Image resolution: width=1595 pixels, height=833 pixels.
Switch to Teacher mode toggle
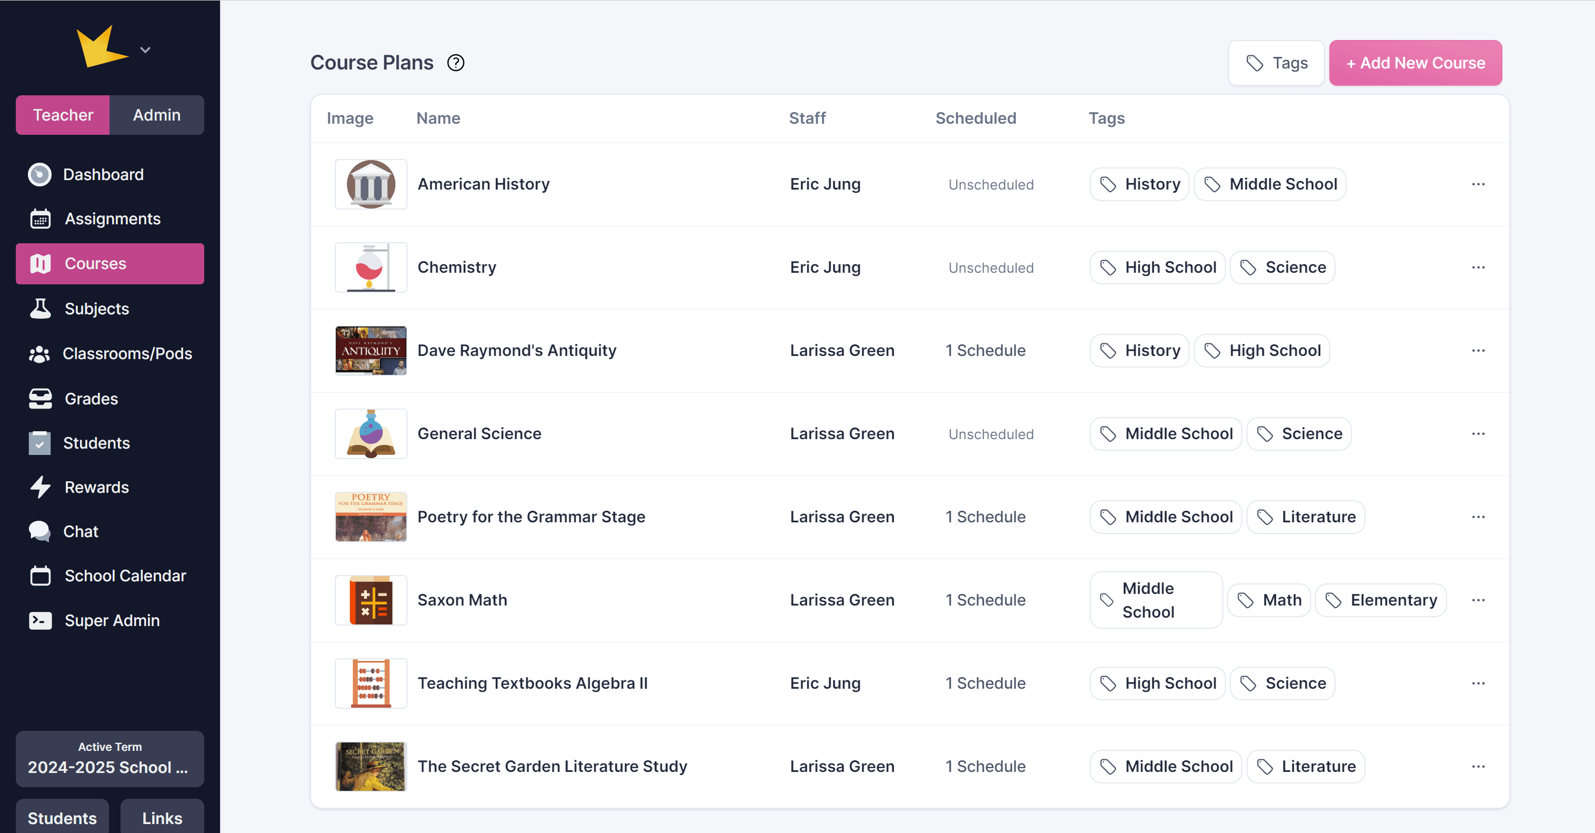tap(63, 115)
